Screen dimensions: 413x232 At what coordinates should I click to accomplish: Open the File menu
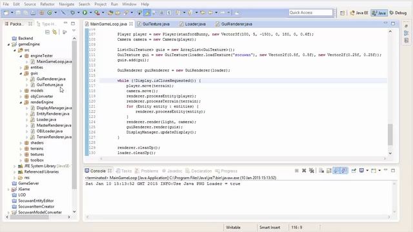pos(6,5)
